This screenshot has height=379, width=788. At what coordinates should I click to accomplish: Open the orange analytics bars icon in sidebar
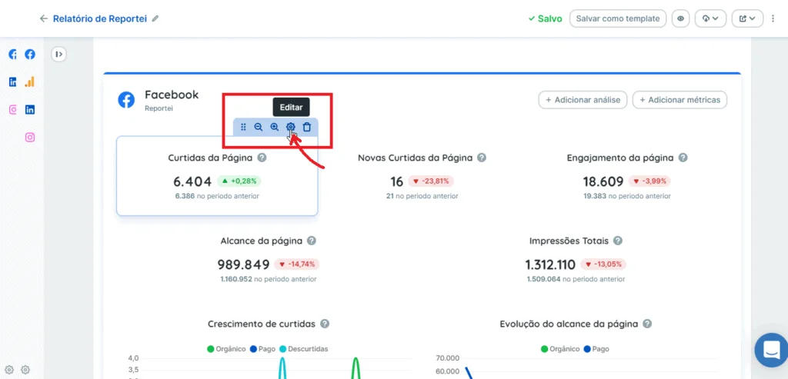click(x=30, y=81)
